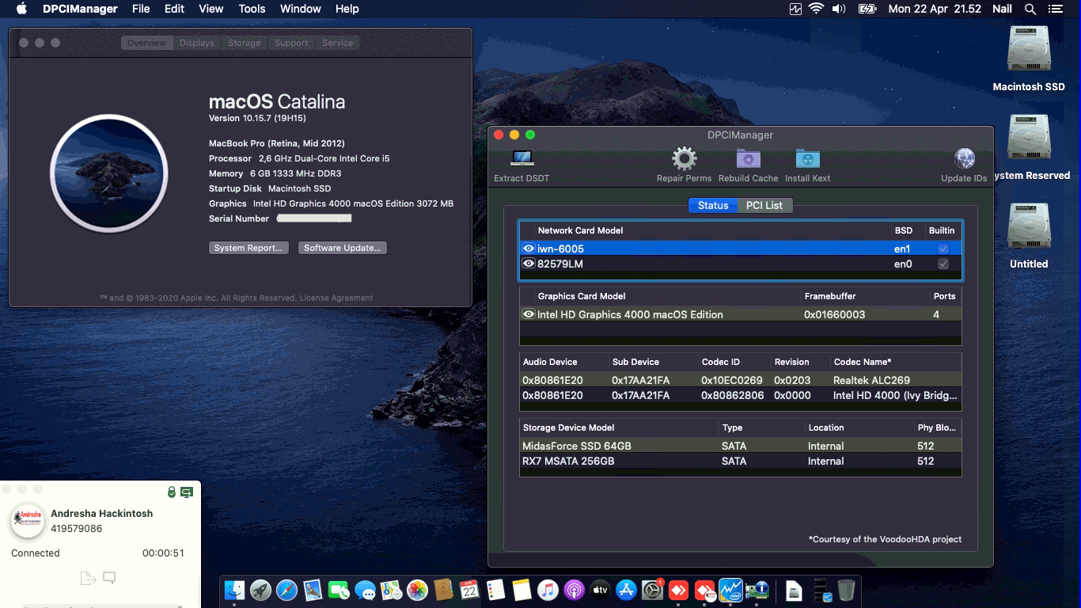Open Storage tab in About This Mac
1081x608 pixels.
(x=244, y=43)
